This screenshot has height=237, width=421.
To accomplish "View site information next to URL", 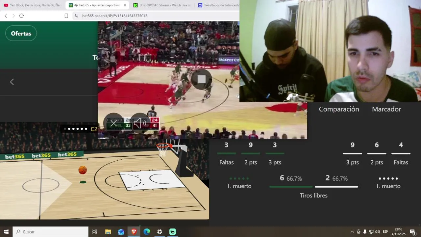I will click(76, 16).
